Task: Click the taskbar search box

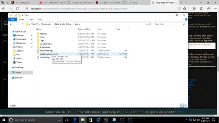Action: [35, 120]
